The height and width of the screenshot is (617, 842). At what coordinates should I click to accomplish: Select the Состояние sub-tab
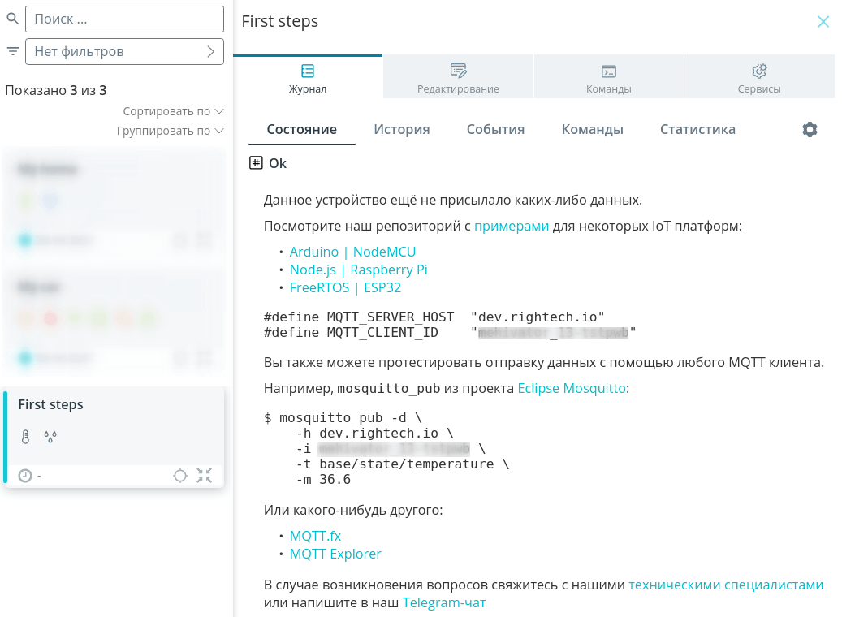(302, 129)
